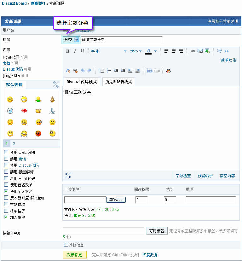The width and height of the screenshot is (242, 261).
Task: Check the 使用匿名发帖 option
Action: pyautogui.click(x=6, y=185)
